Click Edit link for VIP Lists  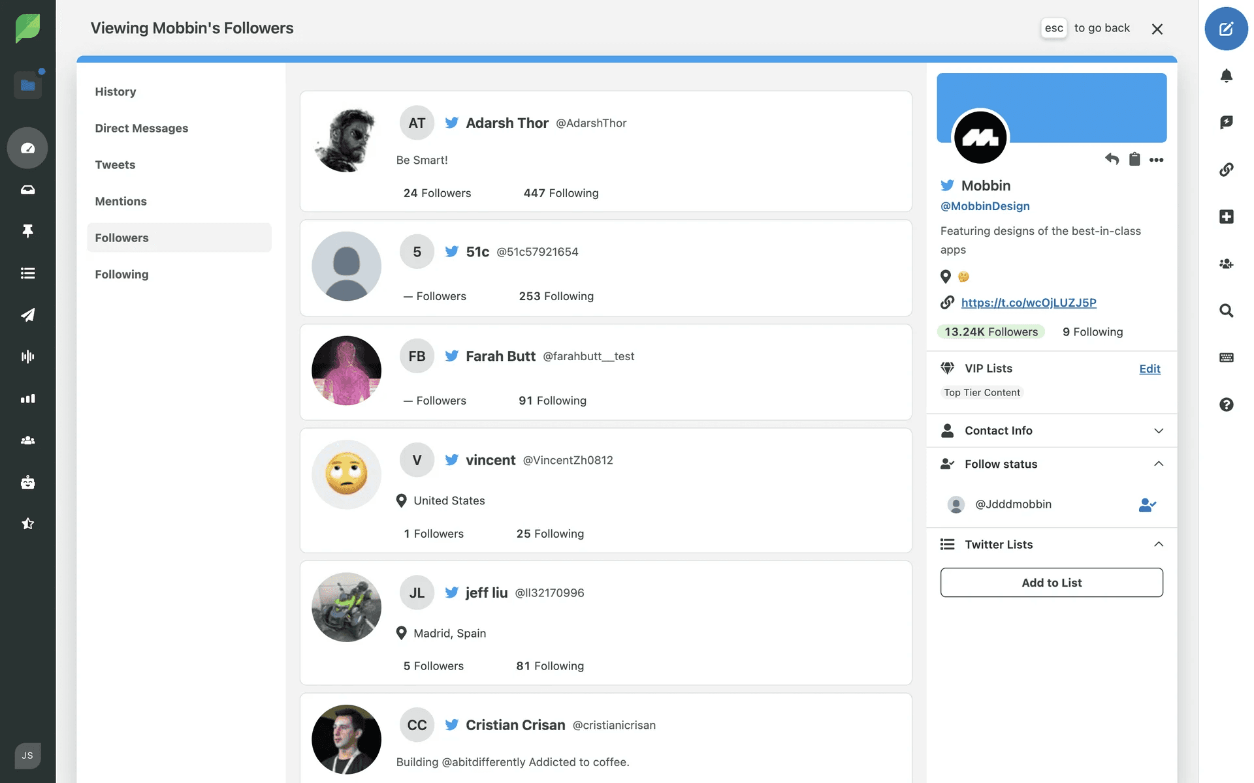pyautogui.click(x=1149, y=369)
